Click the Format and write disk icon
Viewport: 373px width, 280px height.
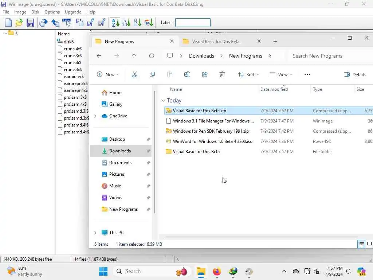[102, 23]
